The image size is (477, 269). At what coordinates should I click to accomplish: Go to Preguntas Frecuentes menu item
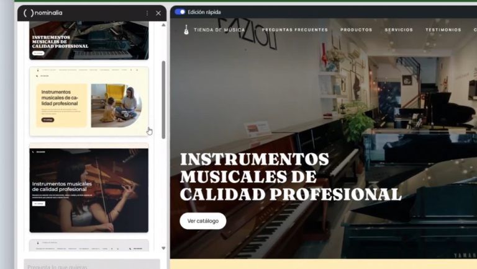(x=295, y=30)
